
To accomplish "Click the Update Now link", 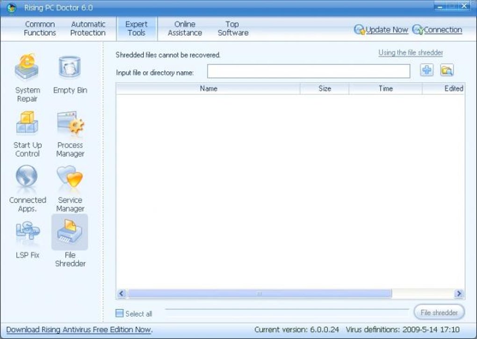I will click(x=387, y=29).
